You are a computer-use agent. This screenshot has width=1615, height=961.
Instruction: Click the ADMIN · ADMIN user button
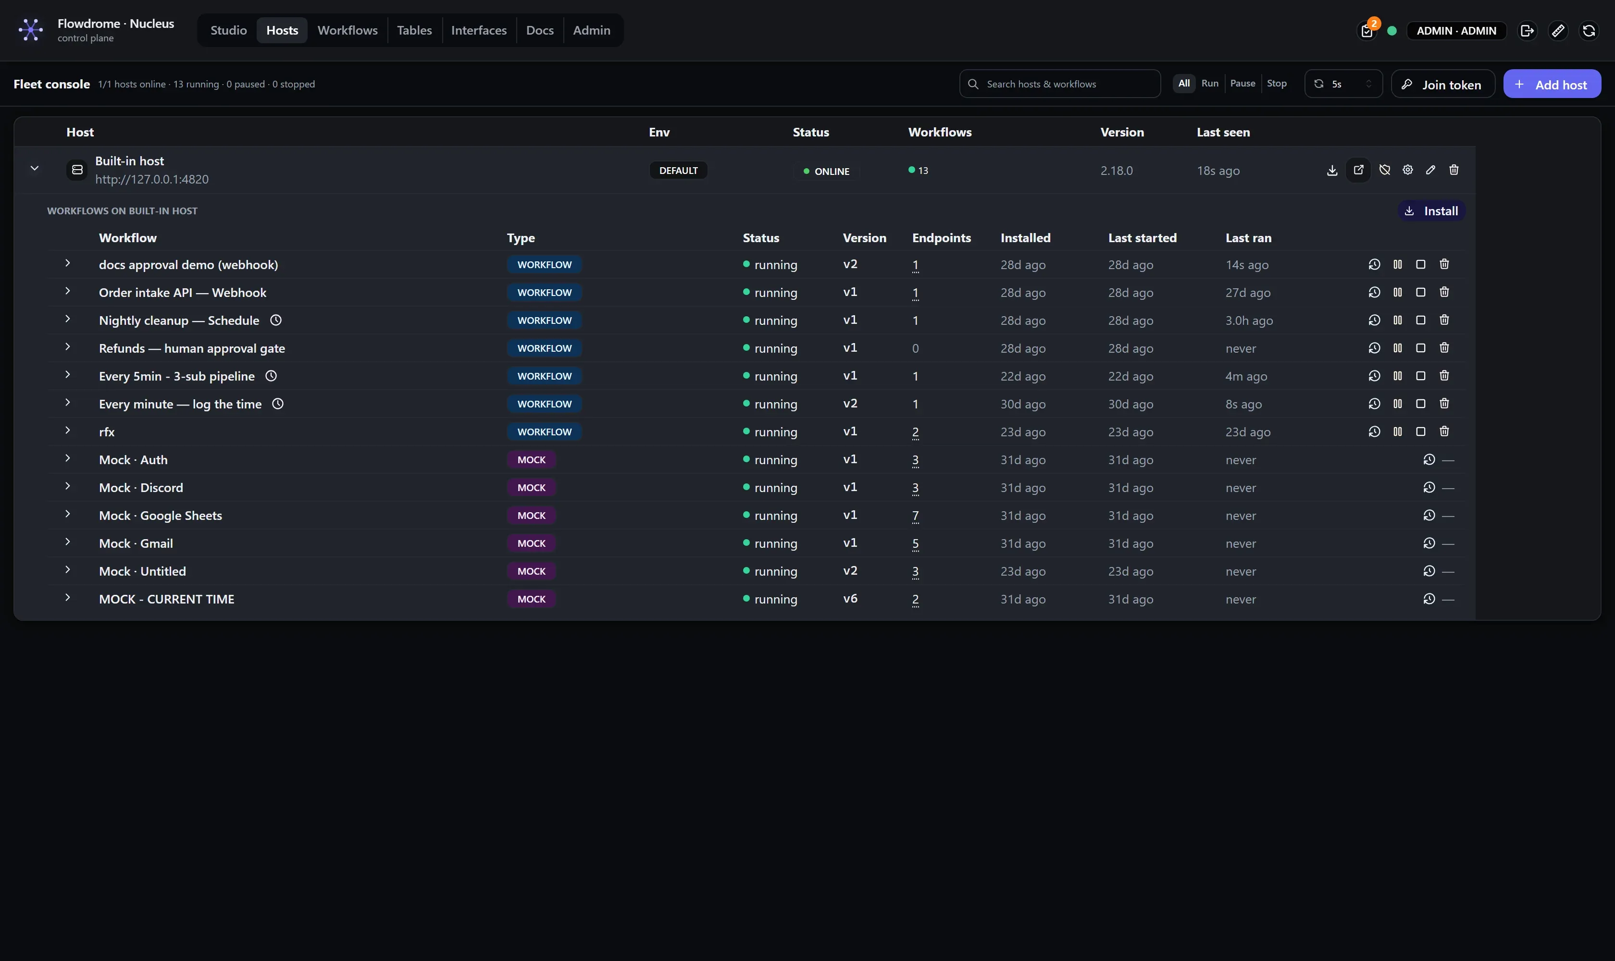coord(1456,30)
